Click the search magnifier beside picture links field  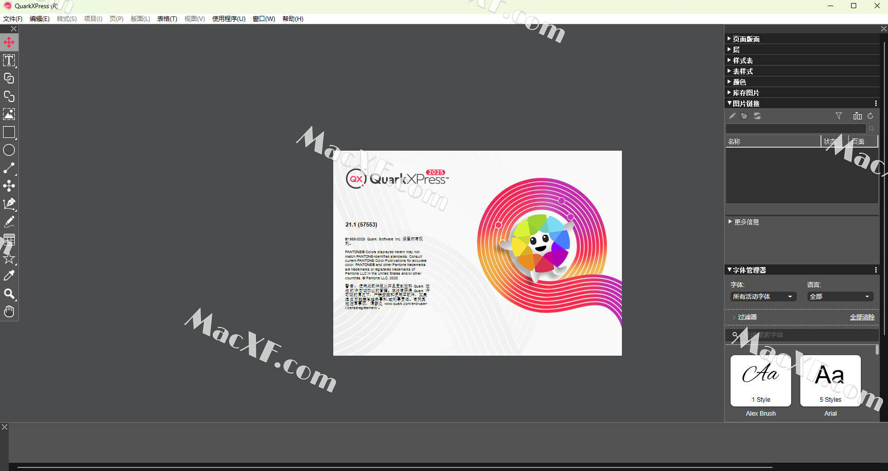click(x=872, y=129)
